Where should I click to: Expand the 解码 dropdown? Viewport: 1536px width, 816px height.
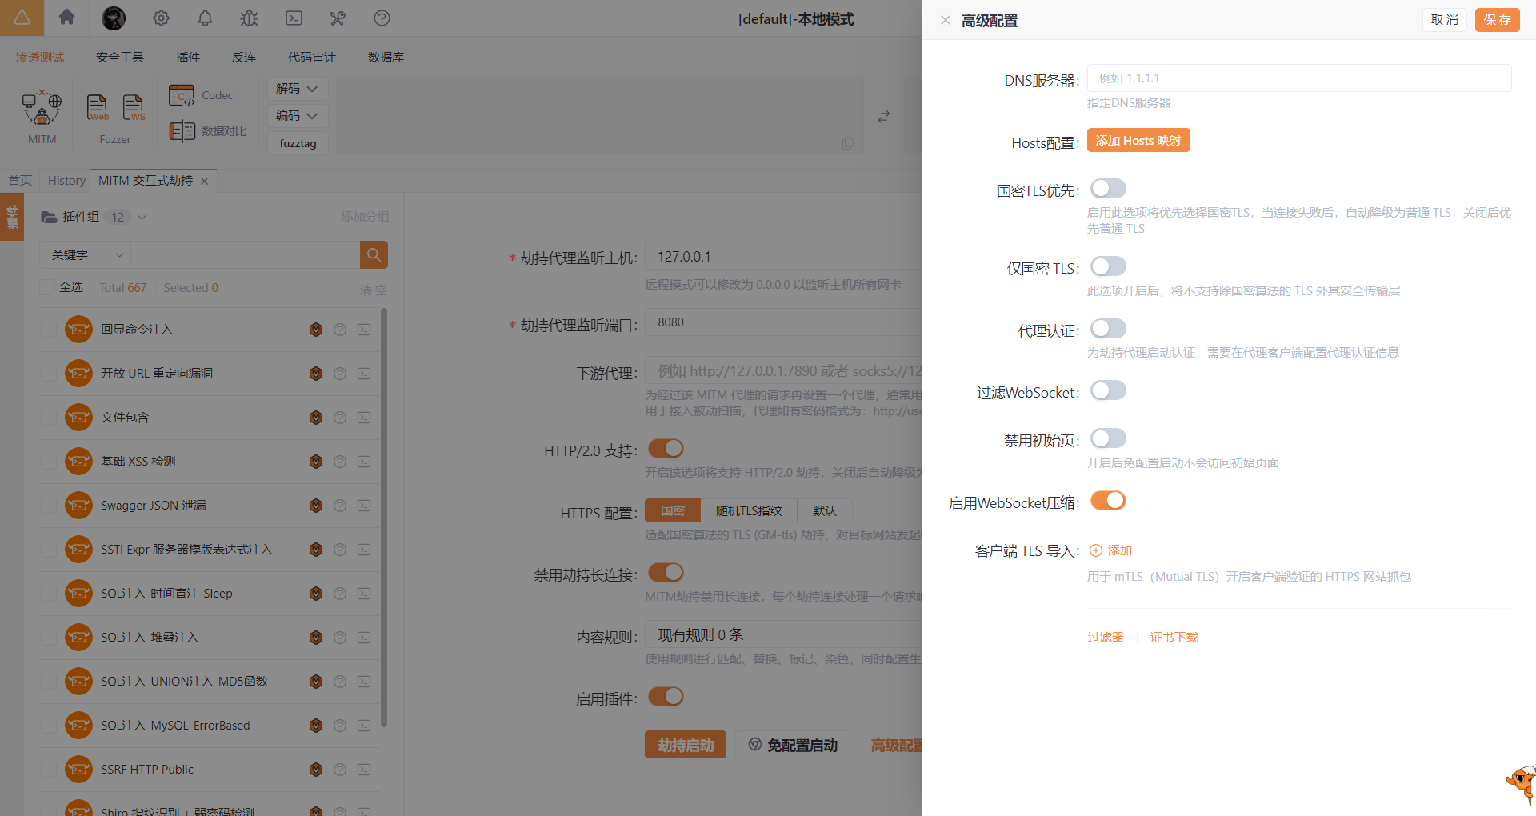pos(297,89)
